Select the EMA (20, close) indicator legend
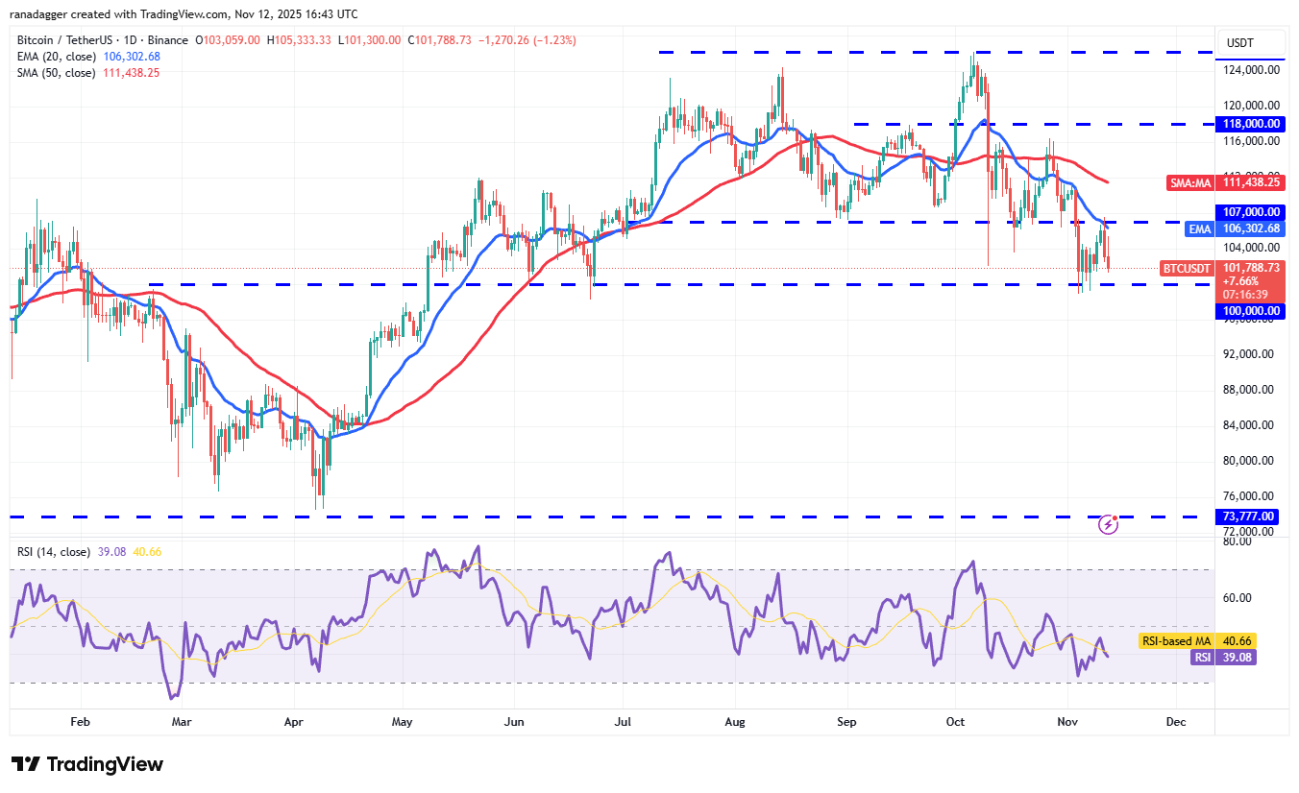The height and width of the screenshot is (793, 1299). [58, 56]
